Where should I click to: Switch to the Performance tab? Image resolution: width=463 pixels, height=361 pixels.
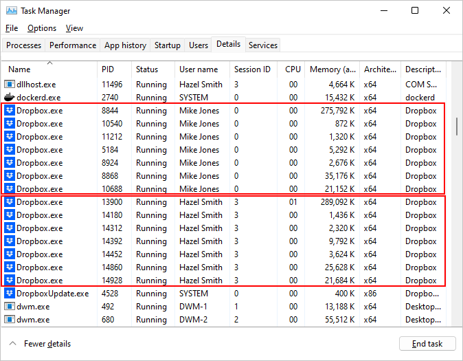point(73,45)
